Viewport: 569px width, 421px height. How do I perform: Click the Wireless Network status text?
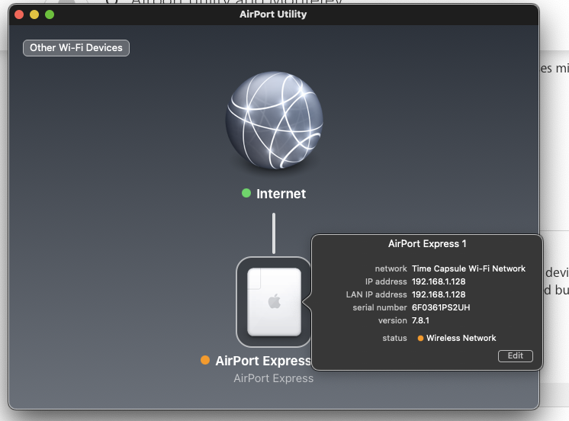pyautogui.click(x=461, y=339)
